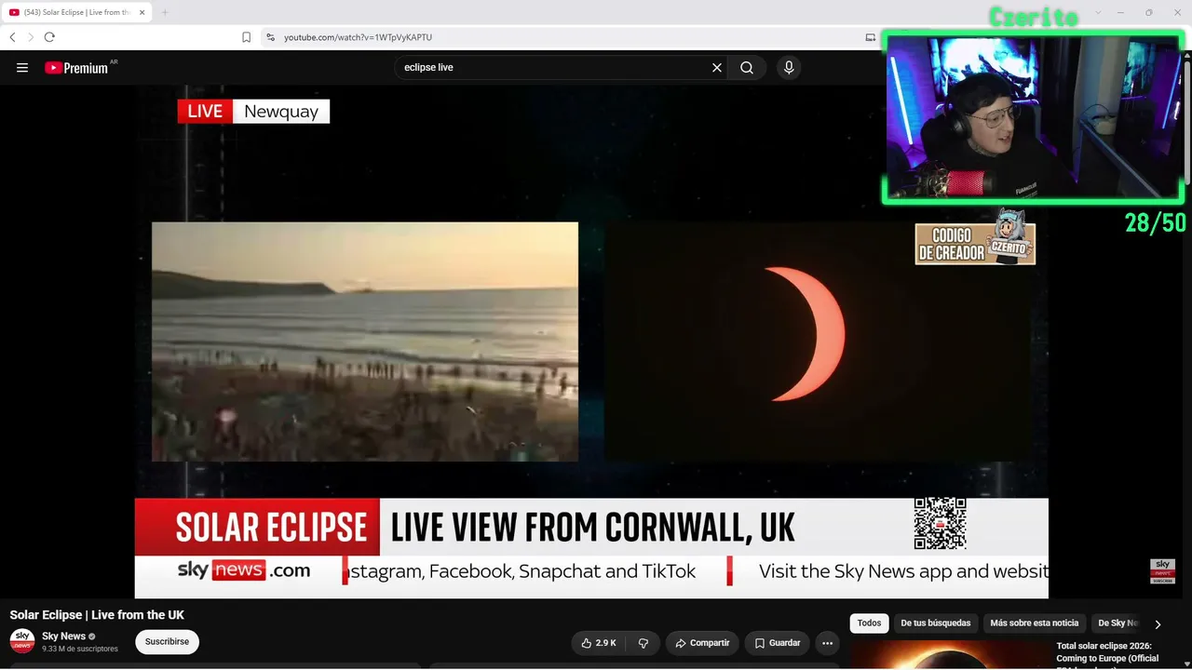1192x670 pixels.
Task: Click the 'Solar Eclipse | Live from the UK' title
Action: (97, 615)
